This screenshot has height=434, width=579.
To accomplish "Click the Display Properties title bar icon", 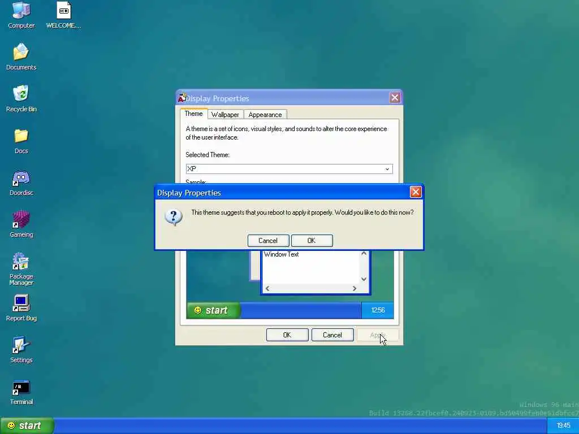I will [183, 98].
